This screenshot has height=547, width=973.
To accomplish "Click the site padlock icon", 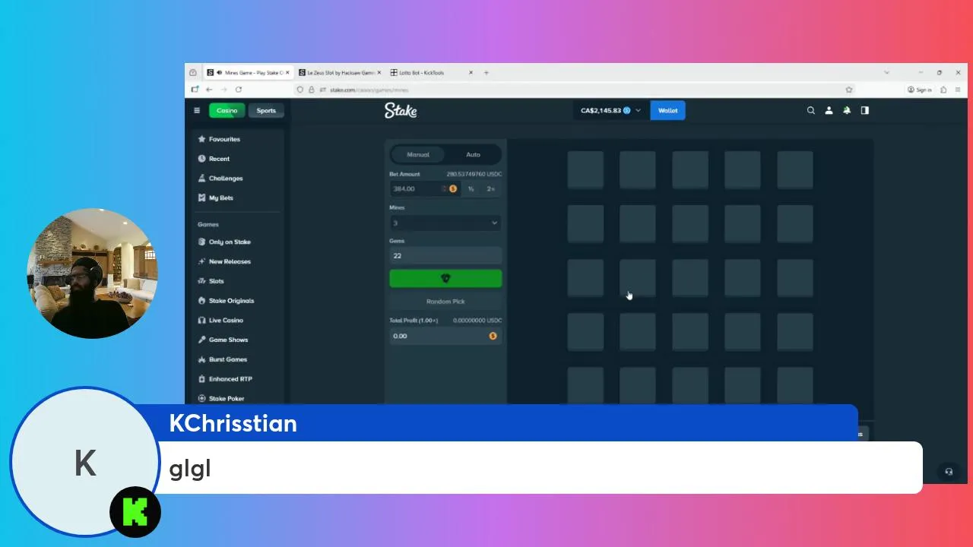I will pyautogui.click(x=312, y=90).
